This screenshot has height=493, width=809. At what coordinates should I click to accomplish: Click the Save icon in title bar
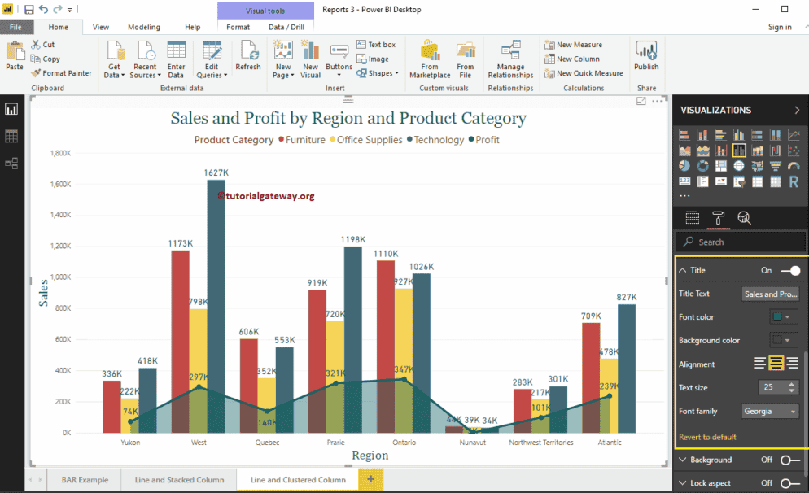tap(29, 9)
